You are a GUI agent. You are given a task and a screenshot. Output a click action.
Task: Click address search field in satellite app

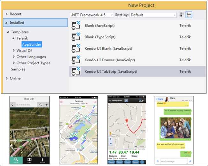[x=26, y=105]
